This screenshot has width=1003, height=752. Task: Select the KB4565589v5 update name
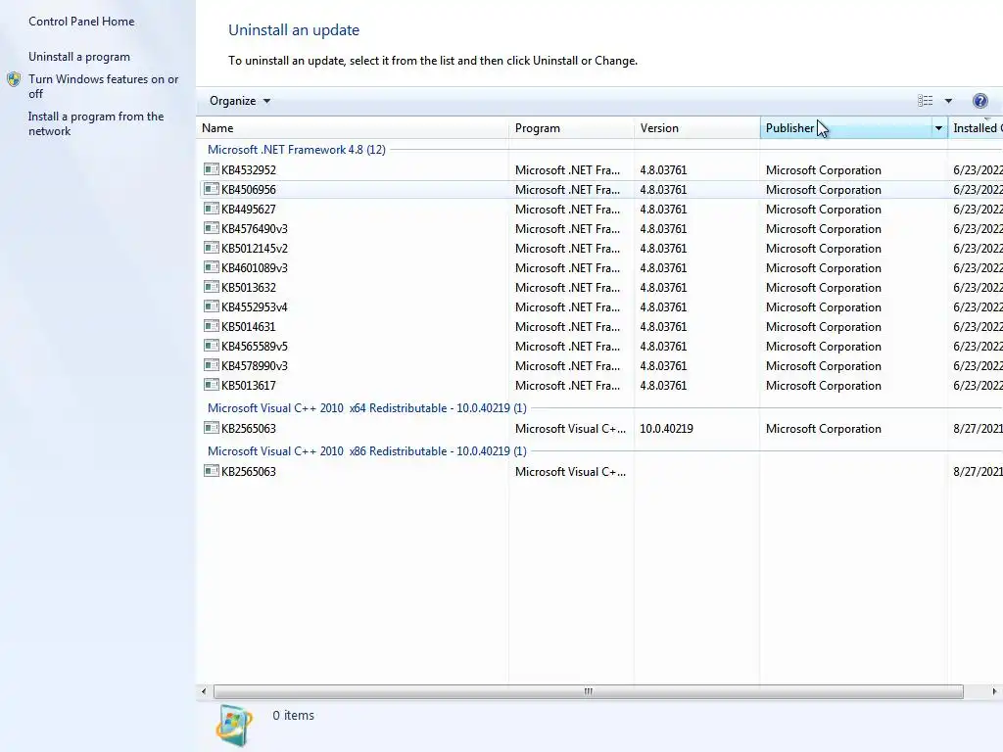tap(255, 346)
